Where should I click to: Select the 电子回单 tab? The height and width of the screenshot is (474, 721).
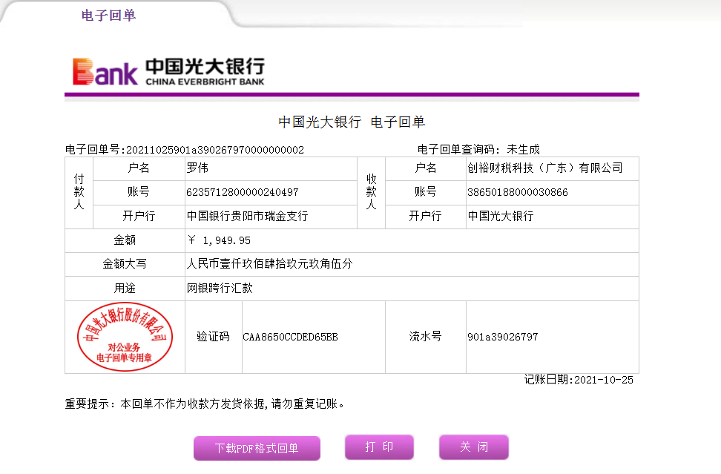(108, 15)
